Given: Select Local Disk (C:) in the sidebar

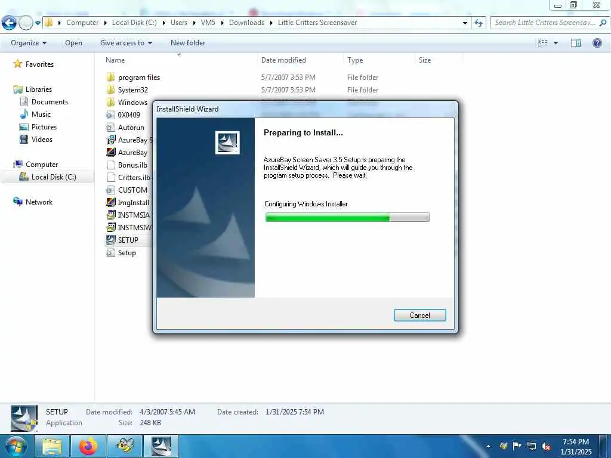Looking at the screenshot, I should pos(53,177).
